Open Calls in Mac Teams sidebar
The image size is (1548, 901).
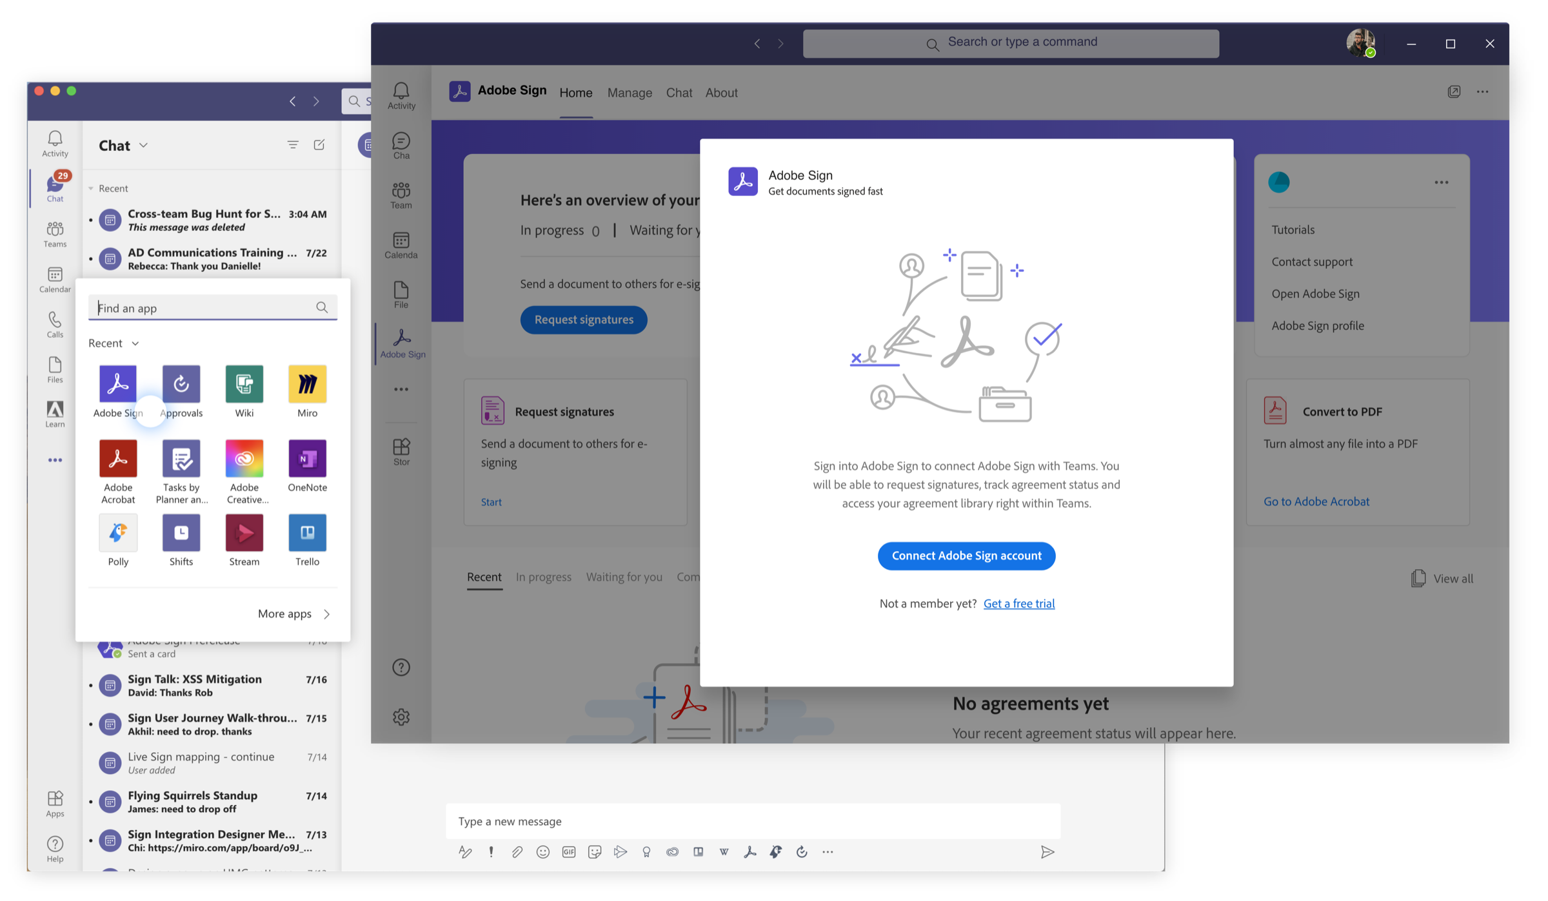55,325
